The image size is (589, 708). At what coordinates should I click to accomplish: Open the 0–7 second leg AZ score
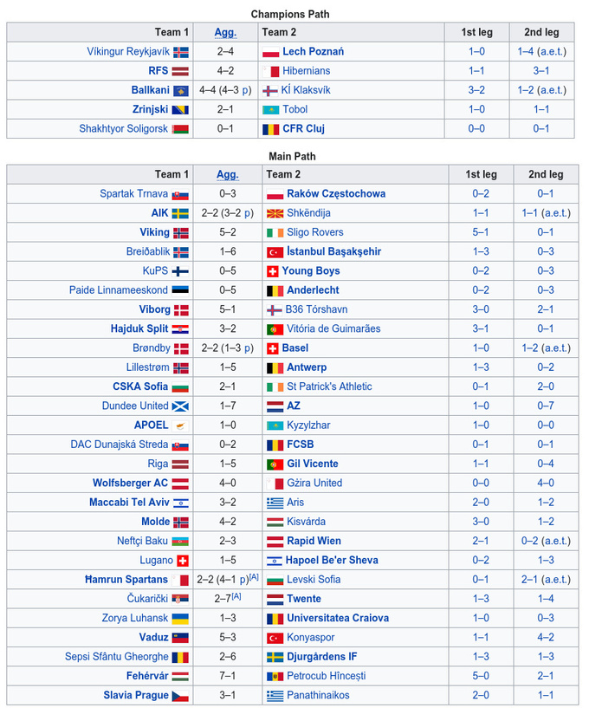545,406
